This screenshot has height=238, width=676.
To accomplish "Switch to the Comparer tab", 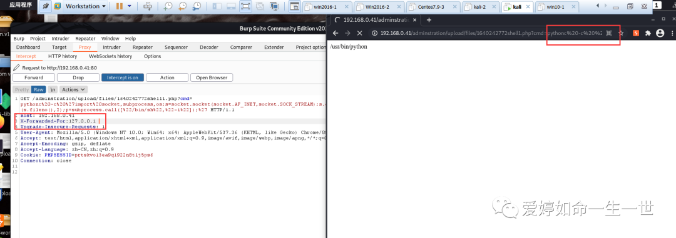I will [241, 47].
